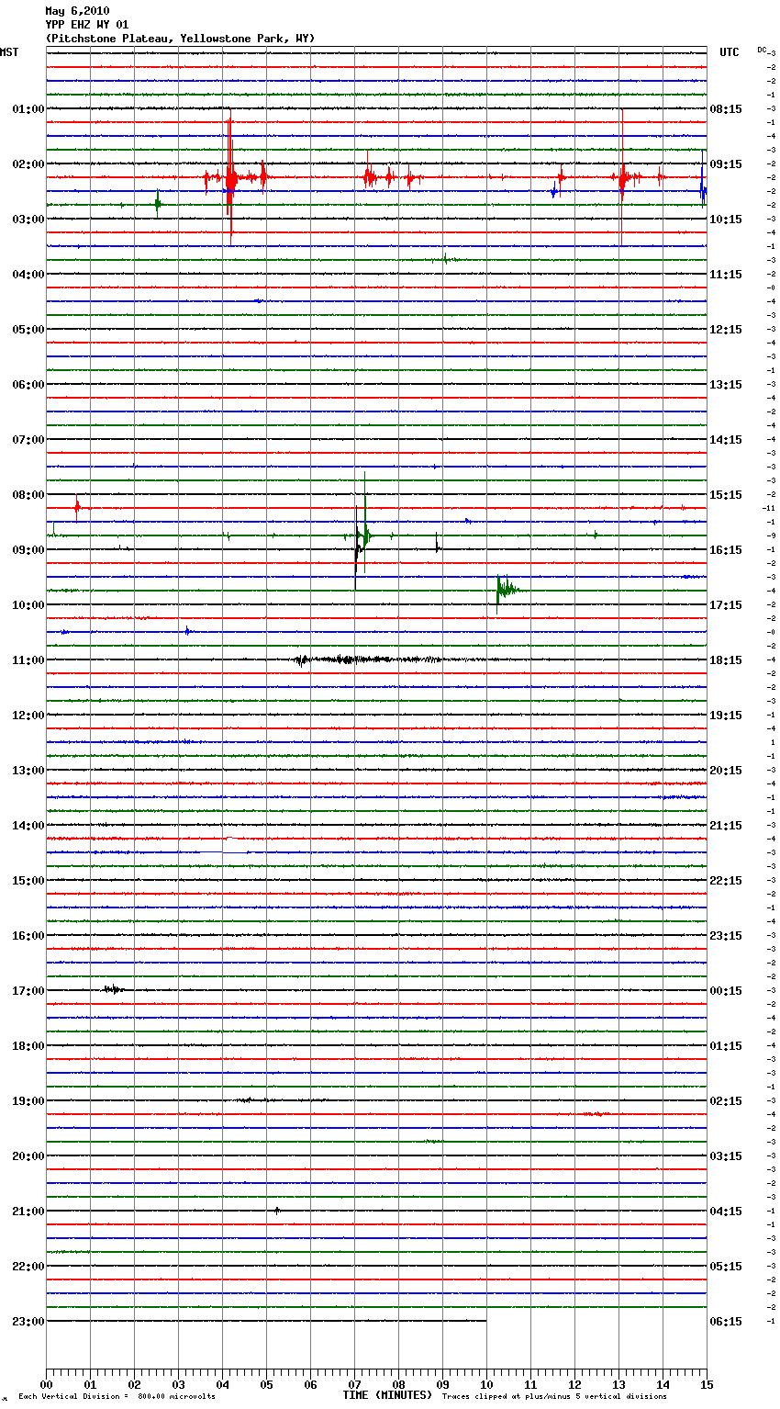Click the 07 minute tick on bottom axis
Viewport: 780px width, 1409px height.
click(x=354, y=1384)
